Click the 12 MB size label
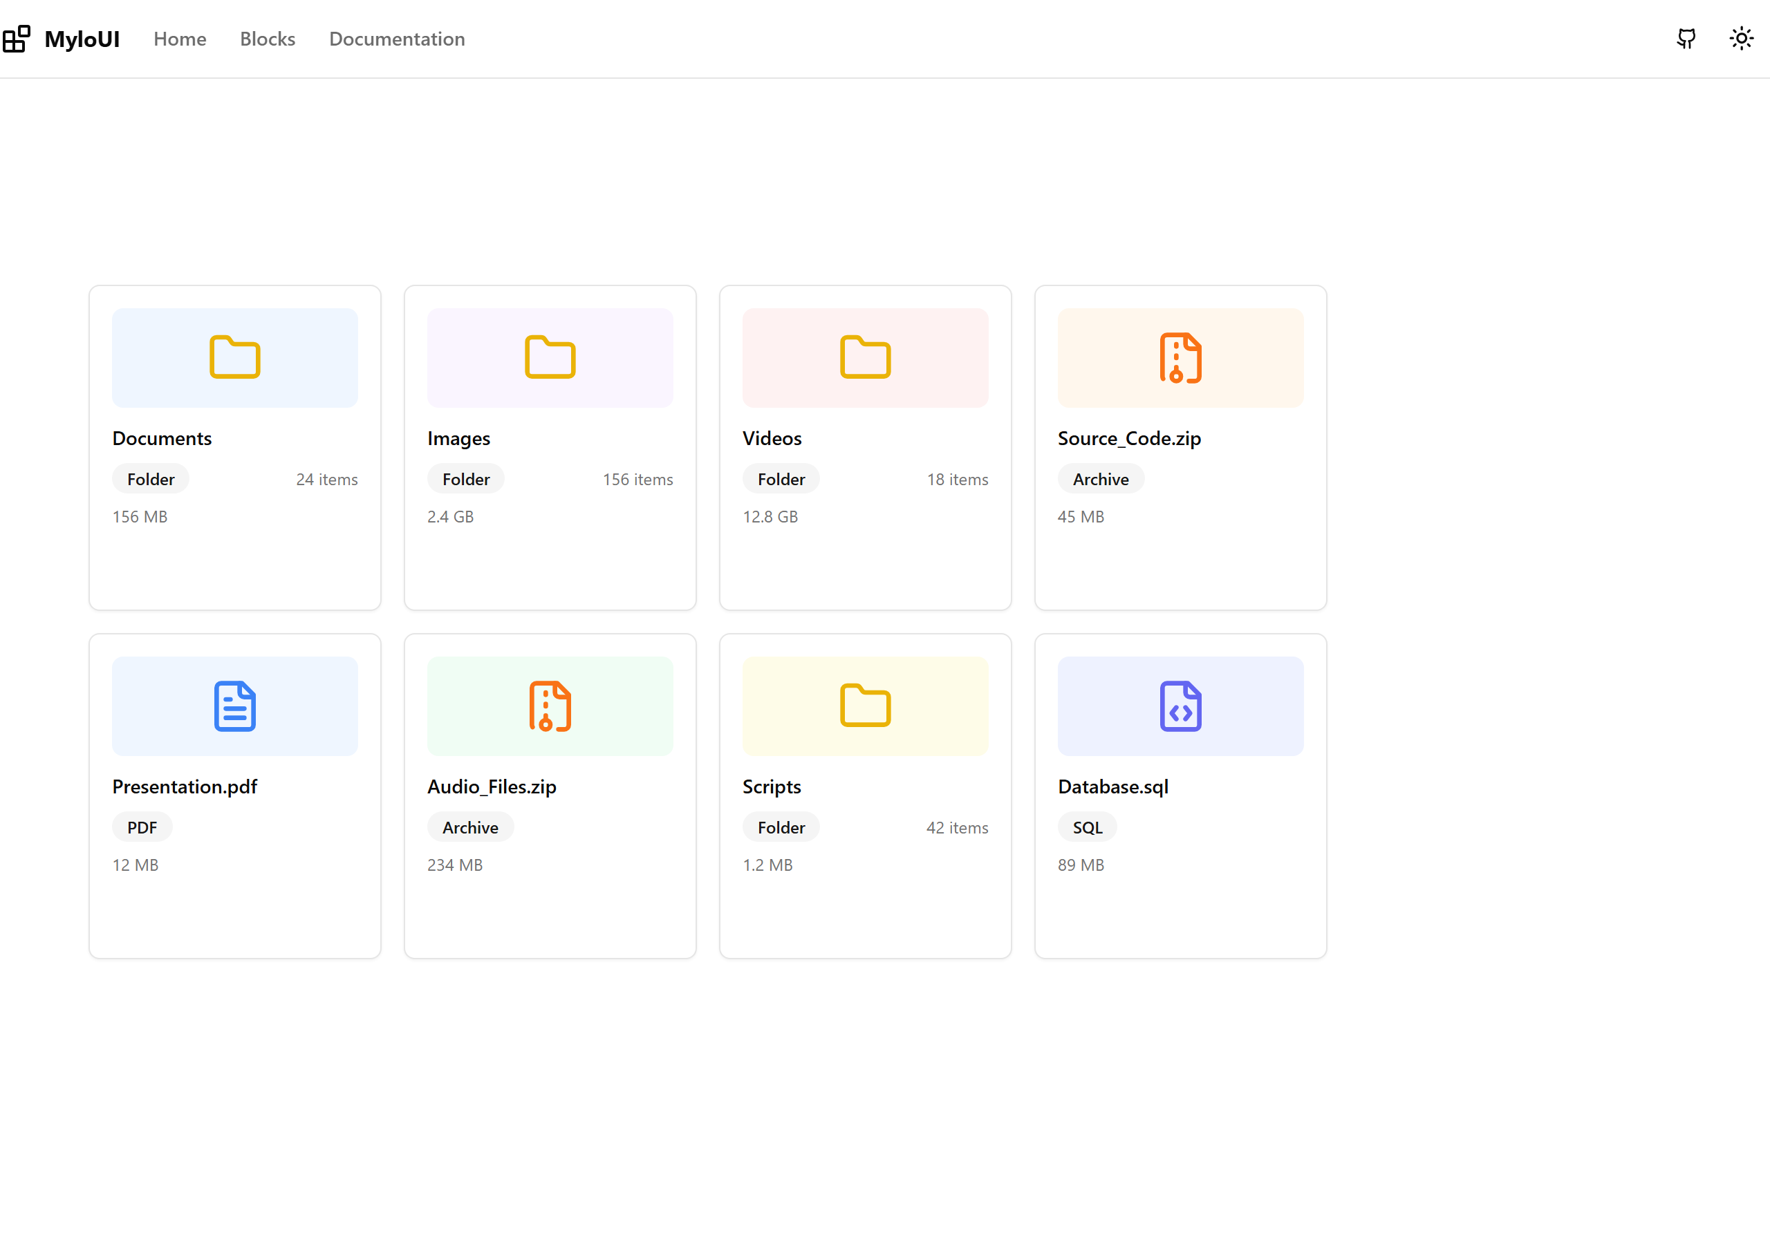This screenshot has height=1244, width=1770. tap(136, 865)
